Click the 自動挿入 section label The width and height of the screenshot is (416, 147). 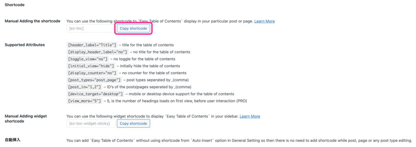point(13,140)
